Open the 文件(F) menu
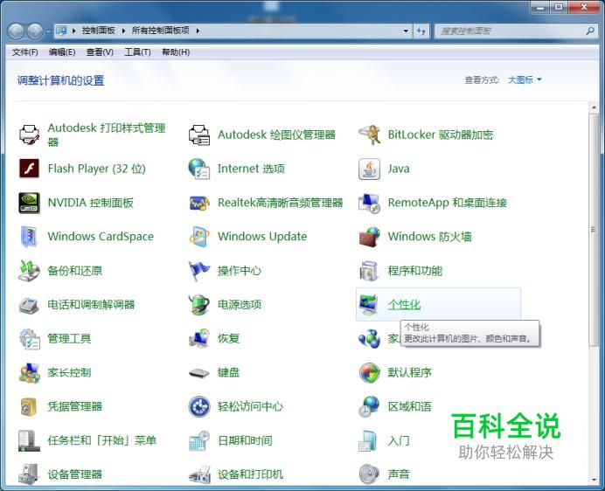605x491 pixels. (x=24, y=52)
